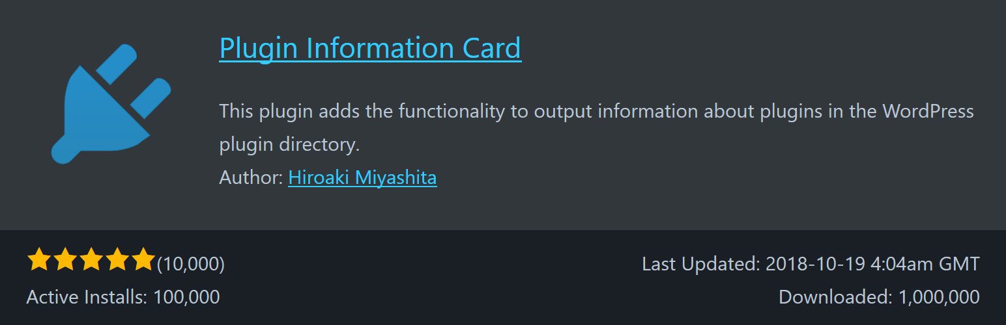The height and width of the screenshot is (325, 1006).
Task: Click the fourth rating star
Action: point(117,260)
